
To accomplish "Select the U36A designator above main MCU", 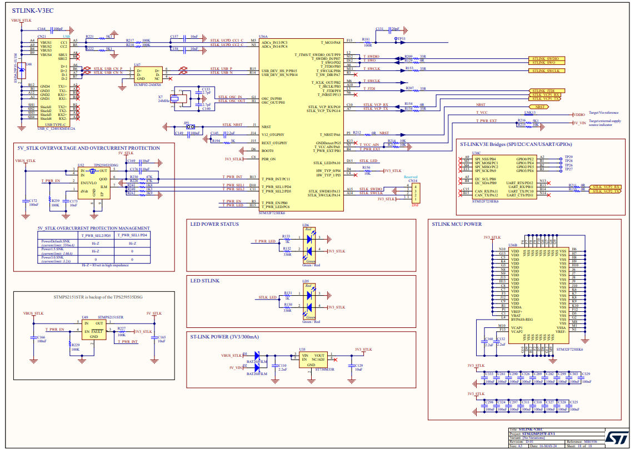I will click(263, 37).
